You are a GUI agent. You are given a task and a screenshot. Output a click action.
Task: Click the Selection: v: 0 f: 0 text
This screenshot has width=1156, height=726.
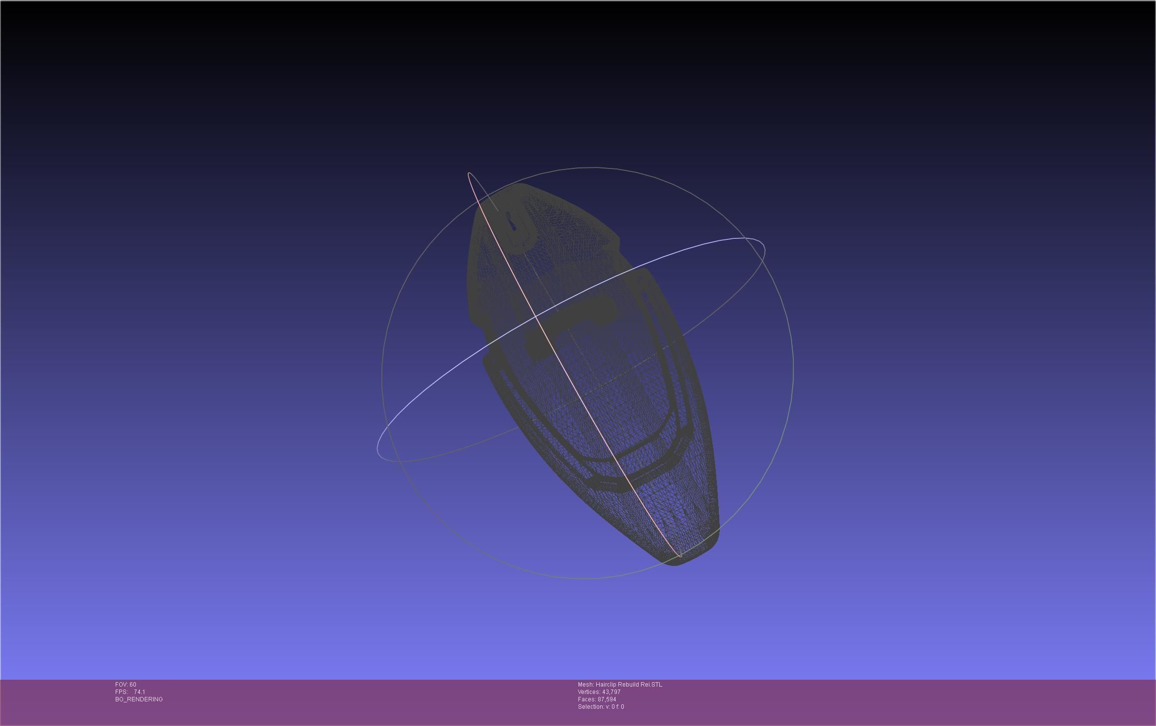[601, 707]
